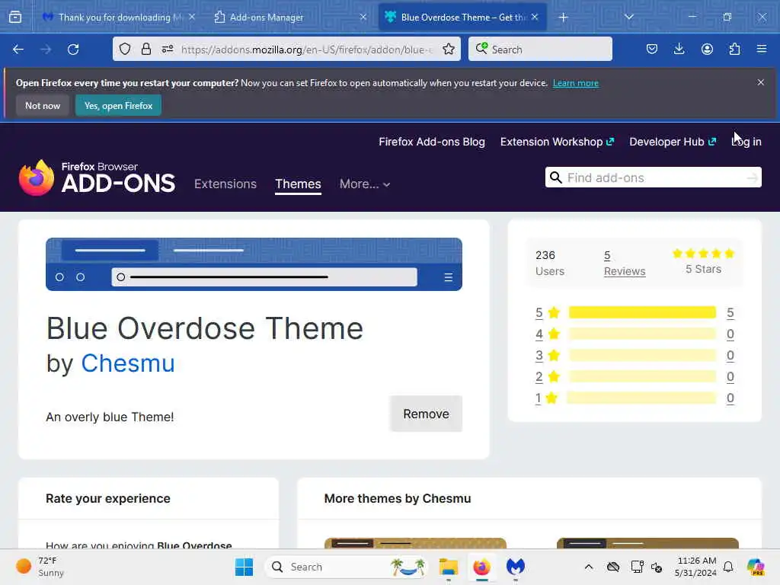Open the tracking protection shield icon
Screen dimensions: 780x585
[x=125, y=49]
